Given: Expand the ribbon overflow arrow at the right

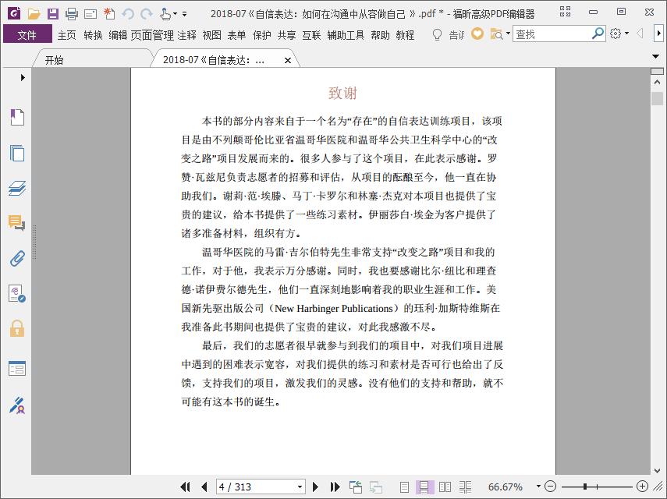Looking at the screenshot, I should coord(658,34).
